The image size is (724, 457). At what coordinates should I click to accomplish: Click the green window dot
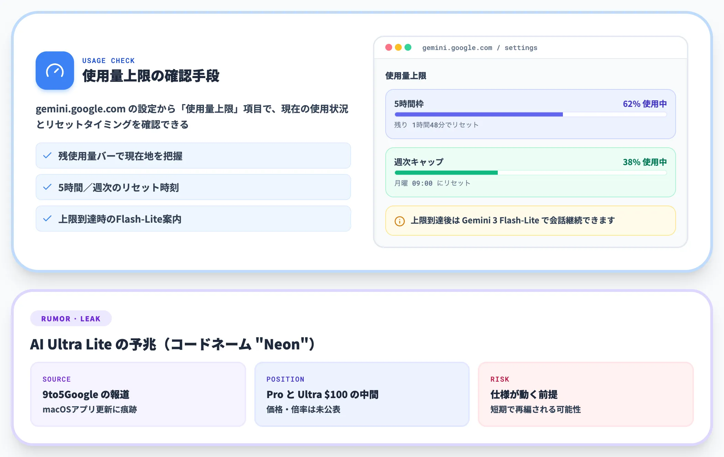pos(408,47)
